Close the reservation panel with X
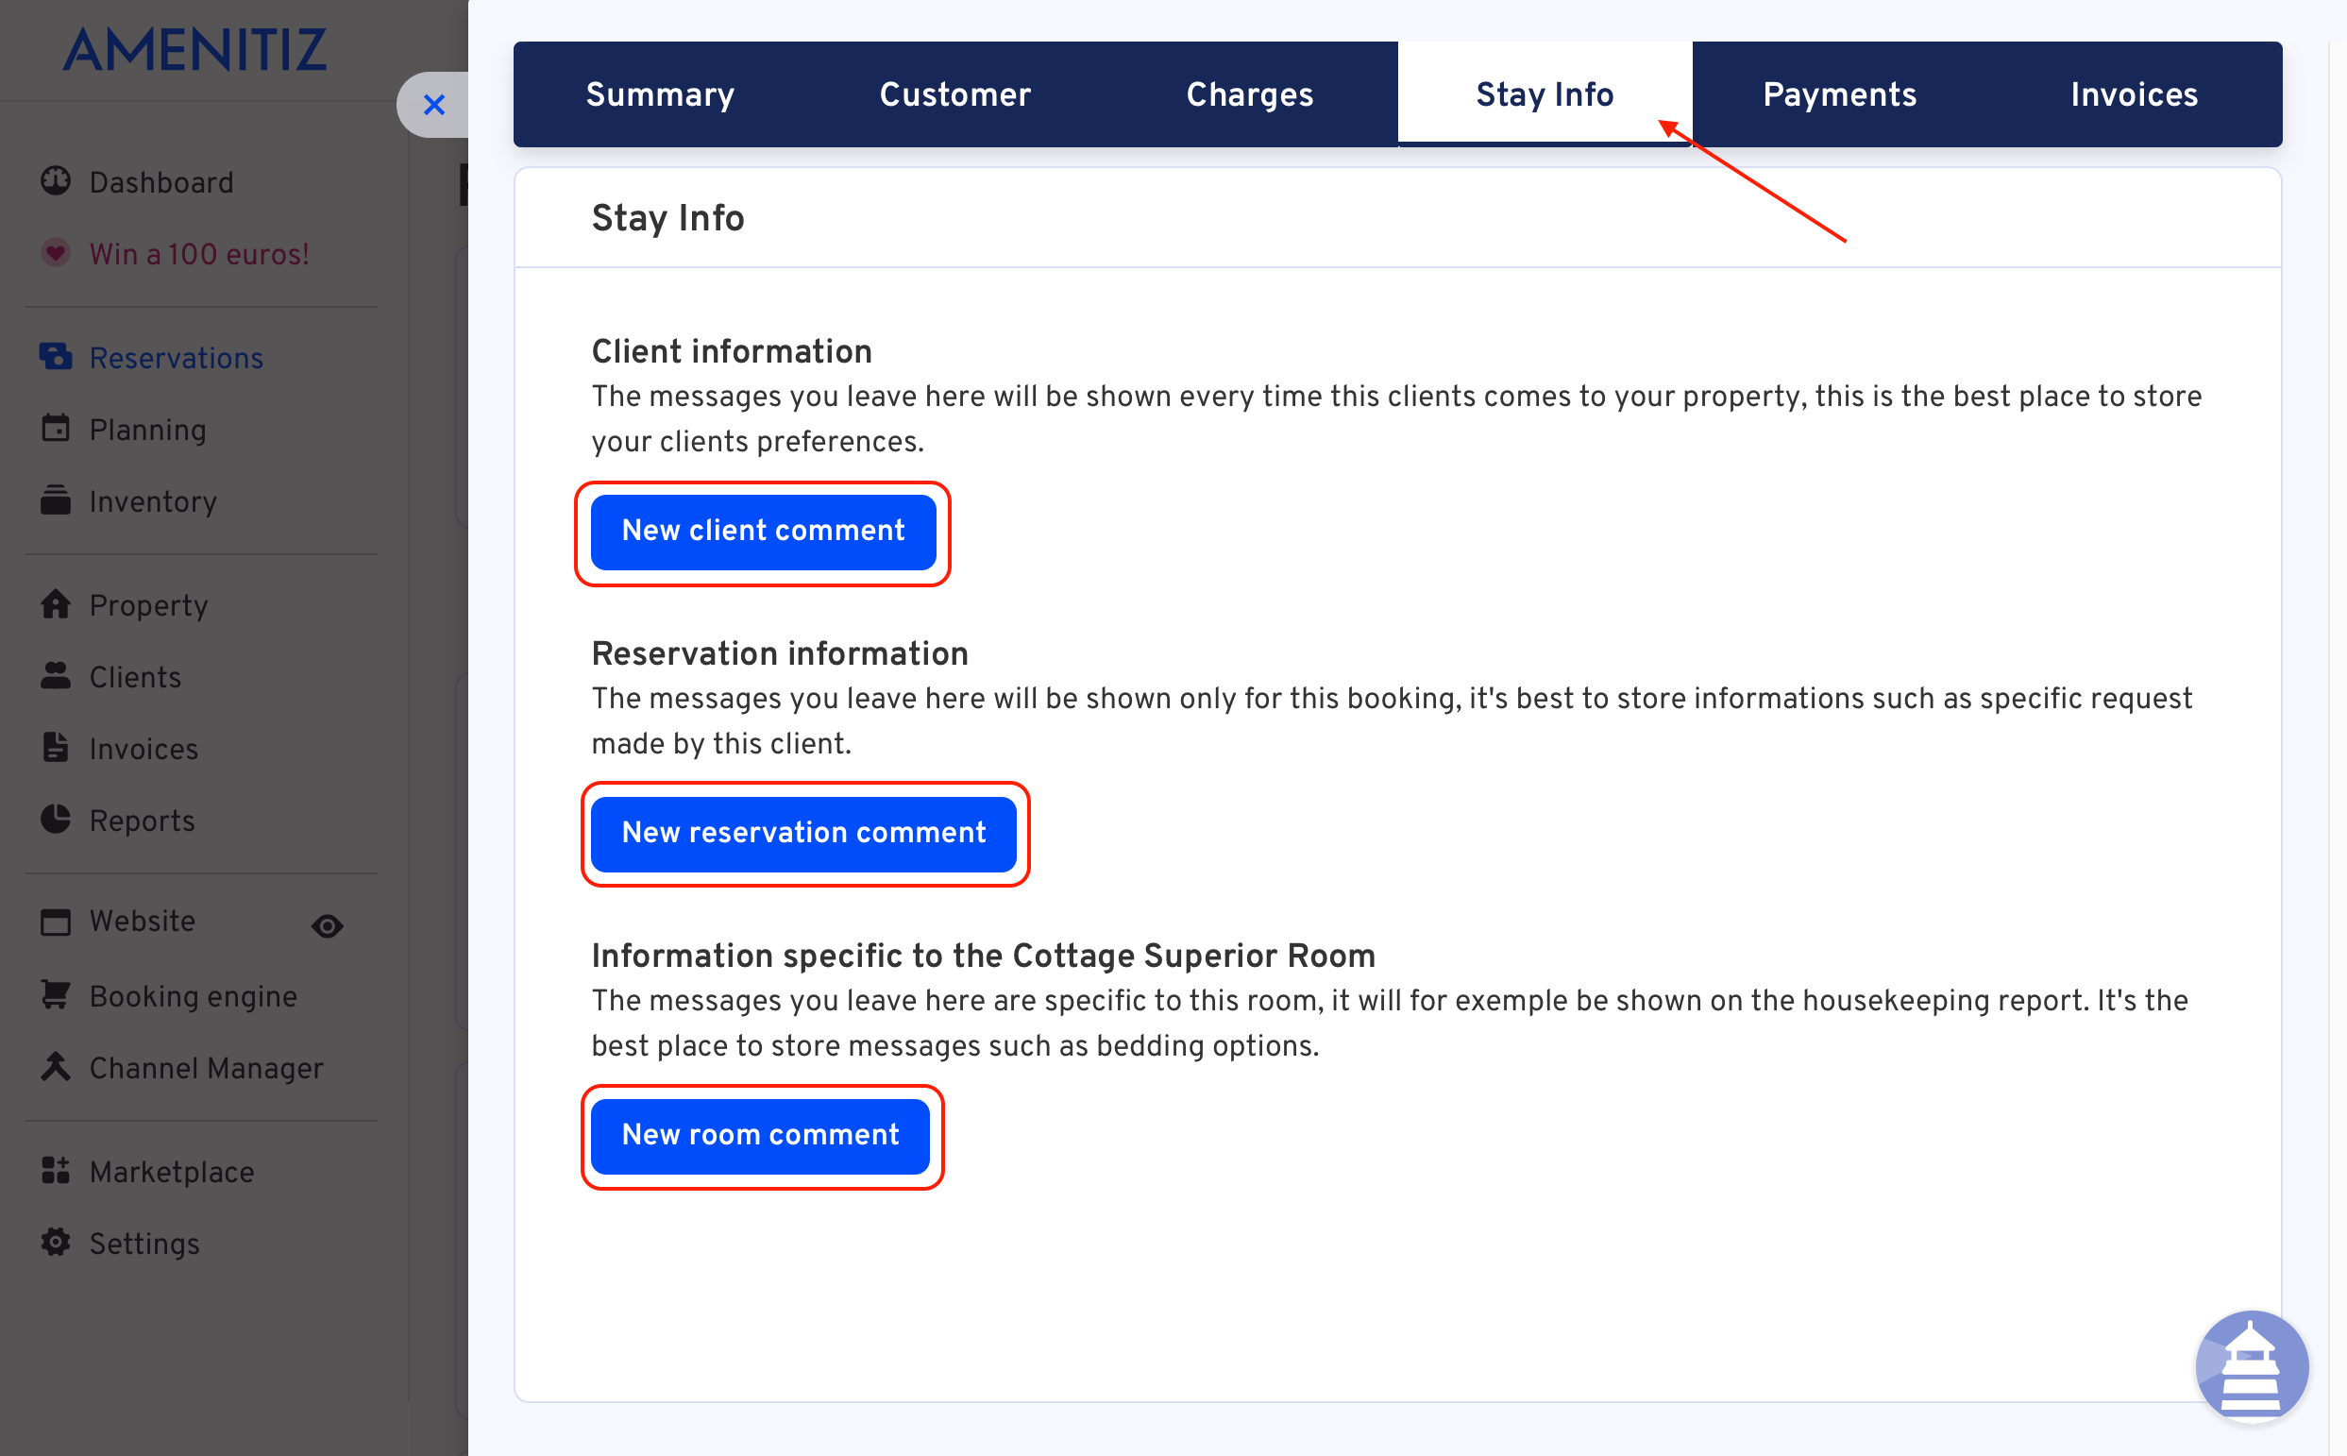The image size is (2347, 1456). [x=434, y=105]
